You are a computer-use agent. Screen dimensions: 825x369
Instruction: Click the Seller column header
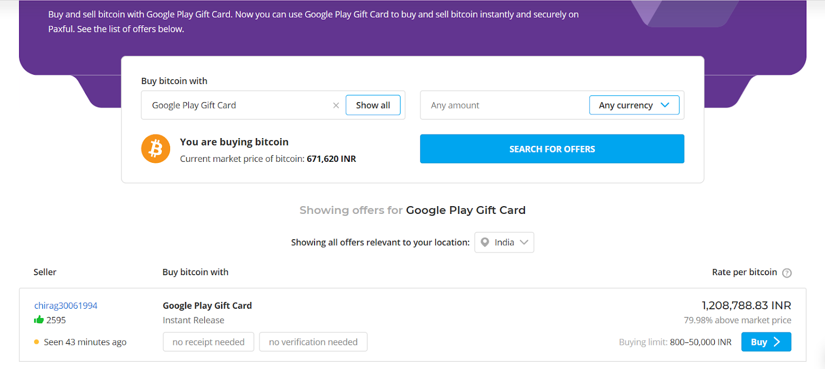click(x=45, y=272)
